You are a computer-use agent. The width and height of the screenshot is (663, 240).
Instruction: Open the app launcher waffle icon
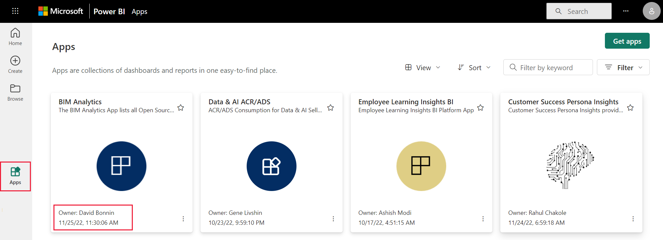pos(15,11)
